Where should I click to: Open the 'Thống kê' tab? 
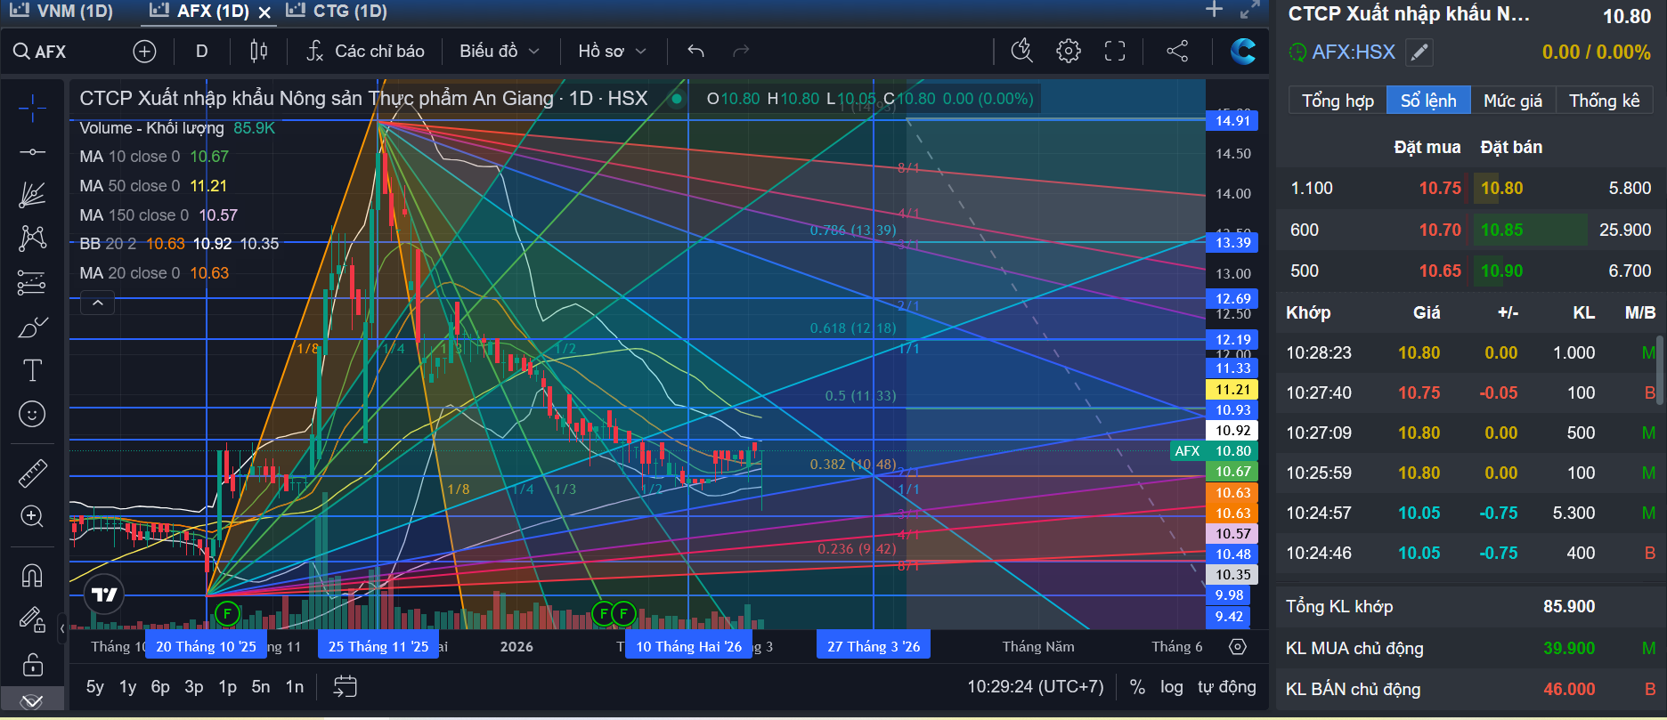(1605, 101)
